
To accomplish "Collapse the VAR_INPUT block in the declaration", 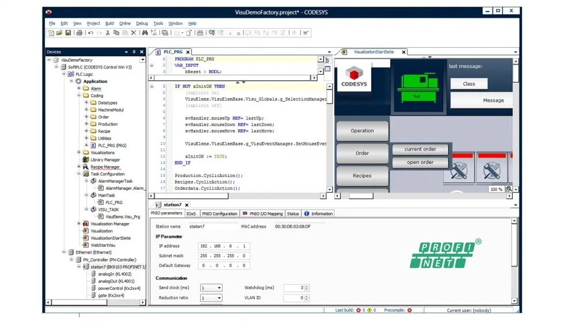I will pos(152,66).
